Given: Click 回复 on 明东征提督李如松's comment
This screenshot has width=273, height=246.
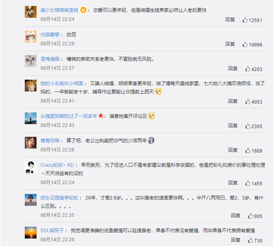Looking at the screenshot, I should point(236,216).
